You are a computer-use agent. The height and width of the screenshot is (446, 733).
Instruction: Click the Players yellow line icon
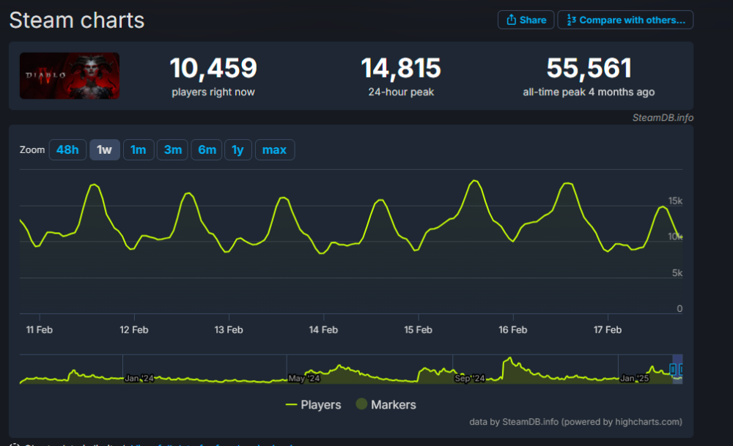(291, 404)
